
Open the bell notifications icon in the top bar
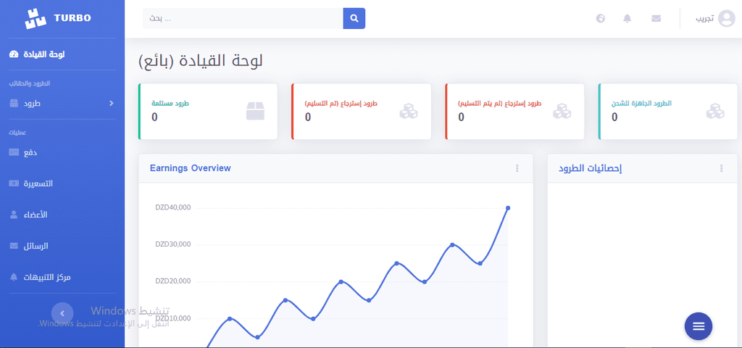pyautogui.click(x=628, y=18)
